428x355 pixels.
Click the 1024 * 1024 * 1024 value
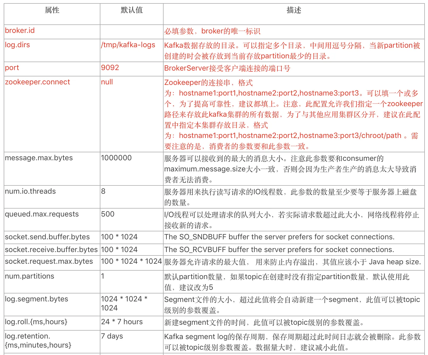tap(124, 304)
